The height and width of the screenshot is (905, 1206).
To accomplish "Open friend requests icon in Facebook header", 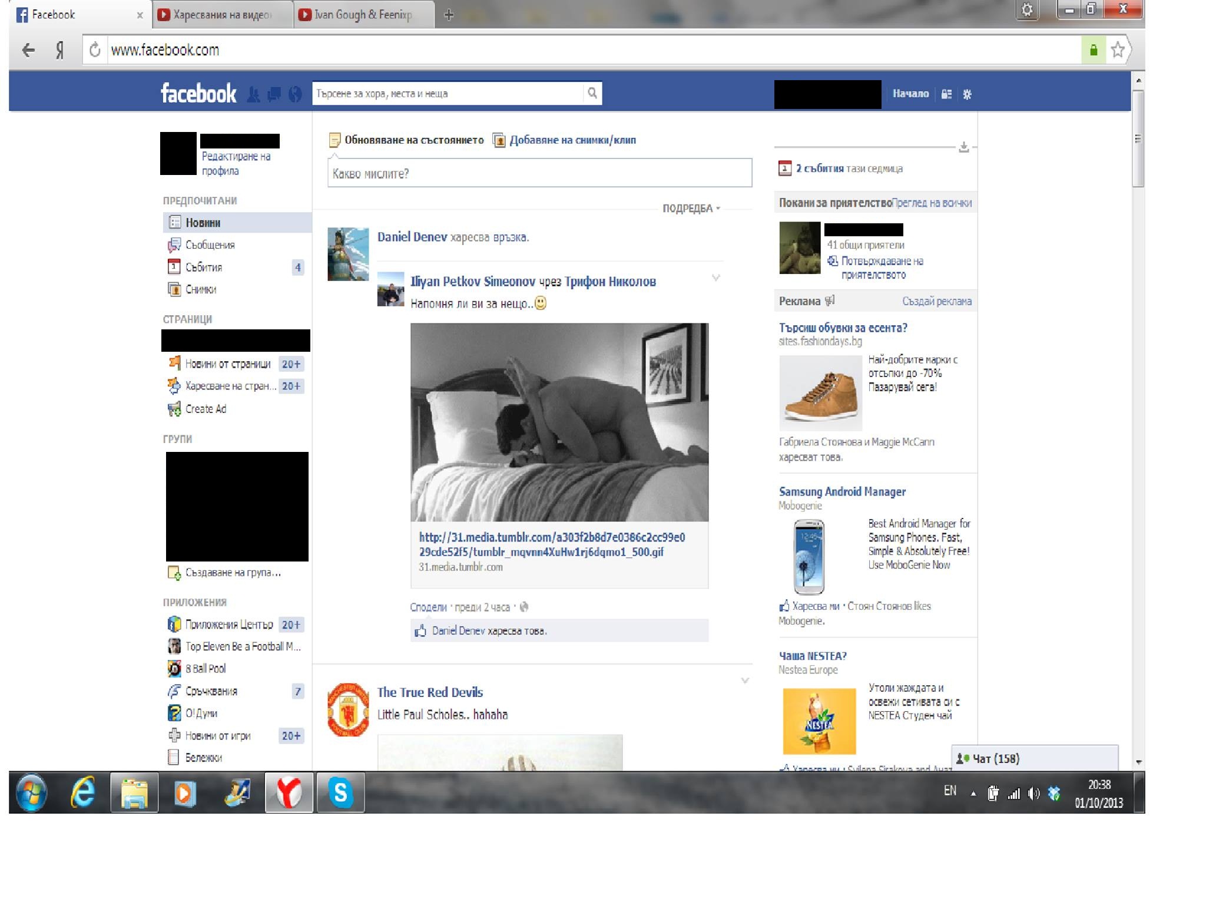I will [253, 94].
